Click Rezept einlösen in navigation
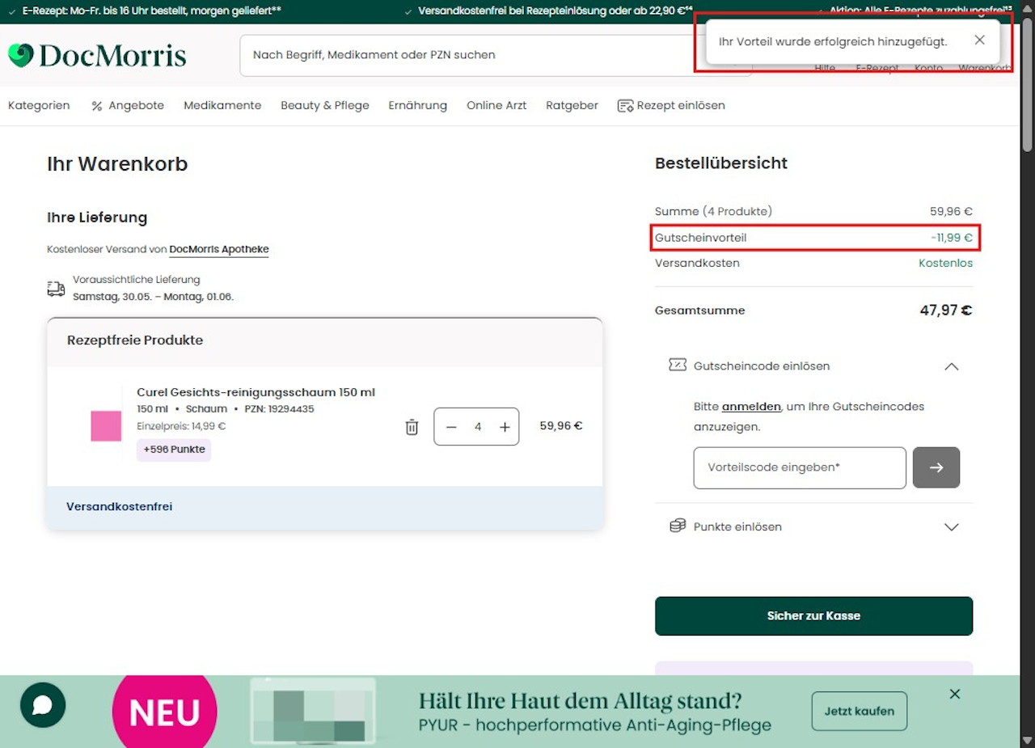The image size is (1035, 748). tap(671, 105)
